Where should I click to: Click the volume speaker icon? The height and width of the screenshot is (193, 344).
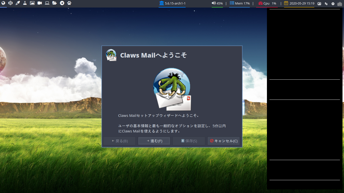pos(214,3)
